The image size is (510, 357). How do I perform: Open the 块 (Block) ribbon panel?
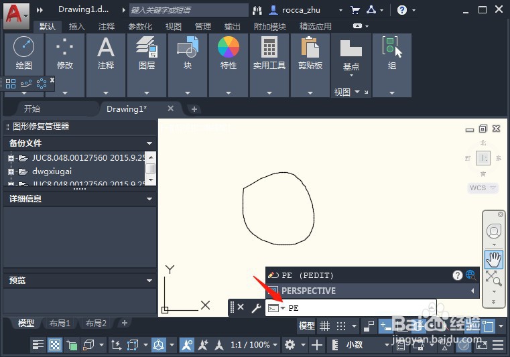[x=188, y=54]
